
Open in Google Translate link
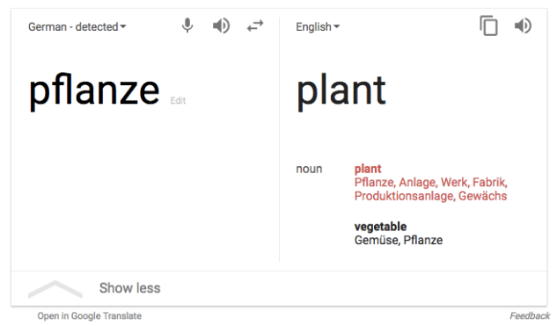90,315
